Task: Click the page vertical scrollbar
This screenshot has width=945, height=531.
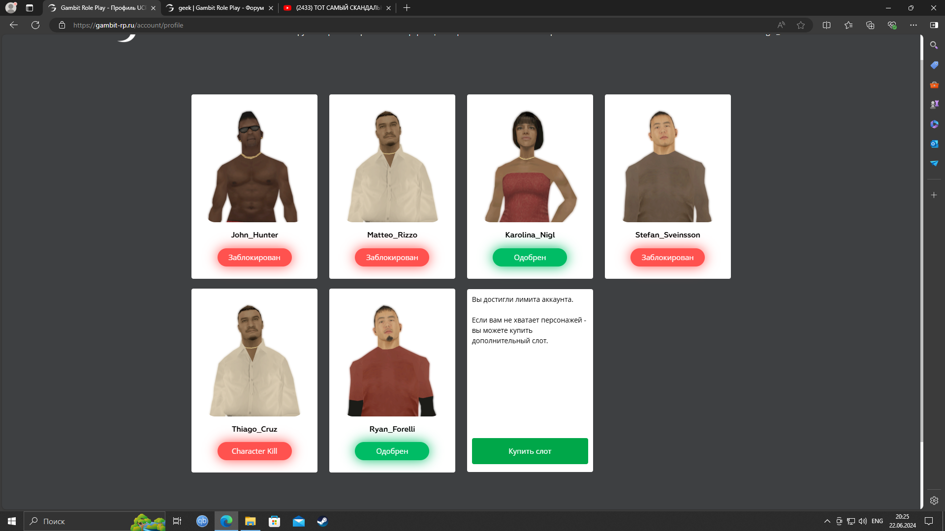Action: tap(921, 246)
